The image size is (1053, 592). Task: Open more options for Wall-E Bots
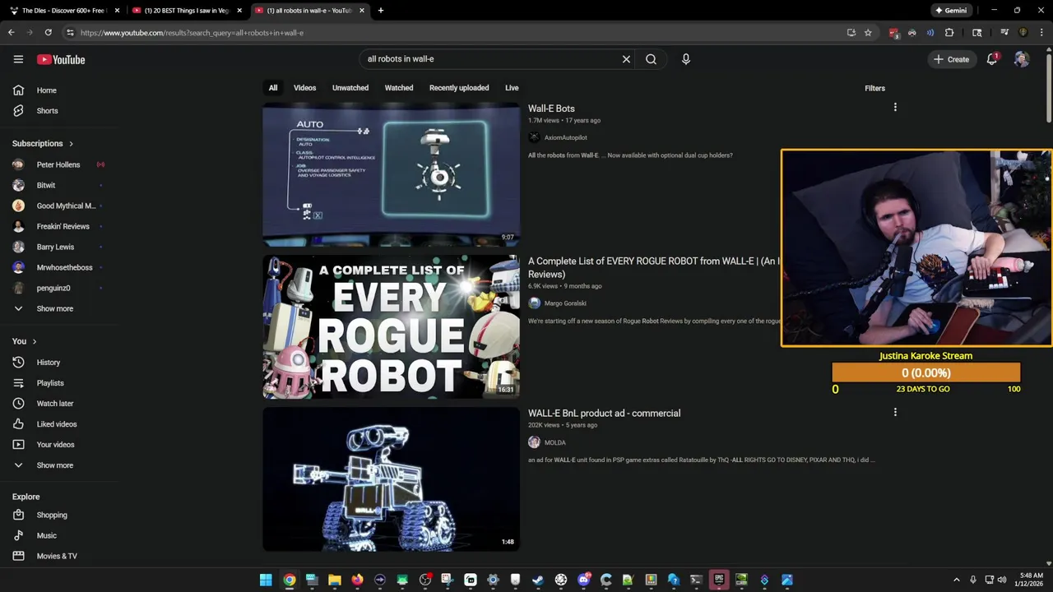(895, 107)
